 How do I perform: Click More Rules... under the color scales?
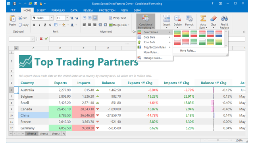coord(188,50)
